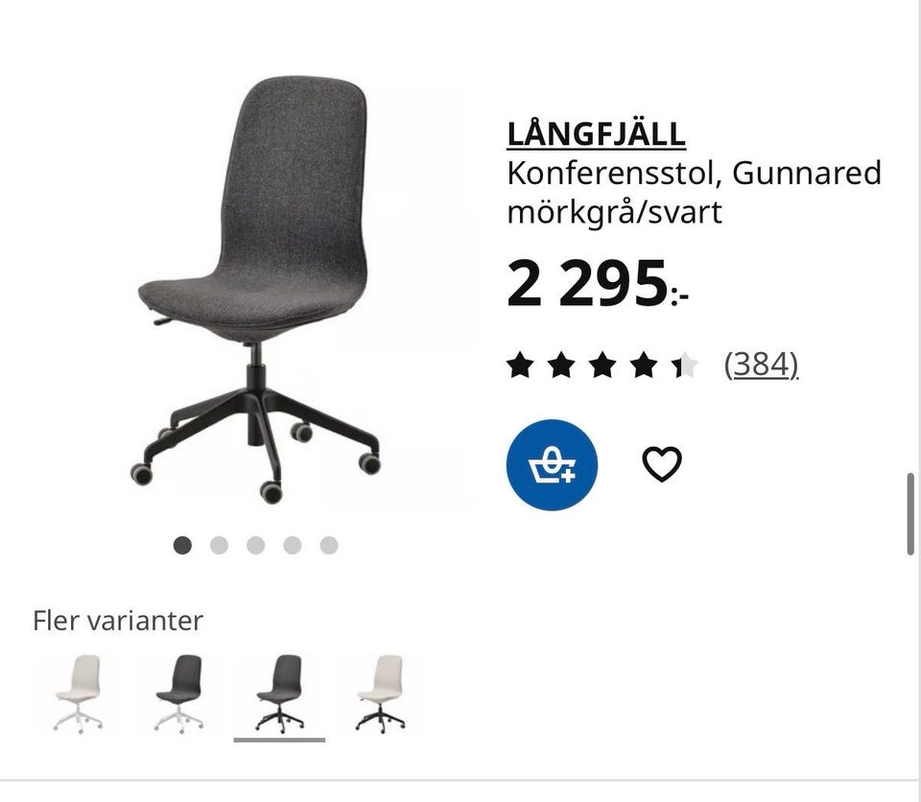Viewport: 921px width, 802px height.
Task: Click the star rating row
Action: click(x=602, y=365)
